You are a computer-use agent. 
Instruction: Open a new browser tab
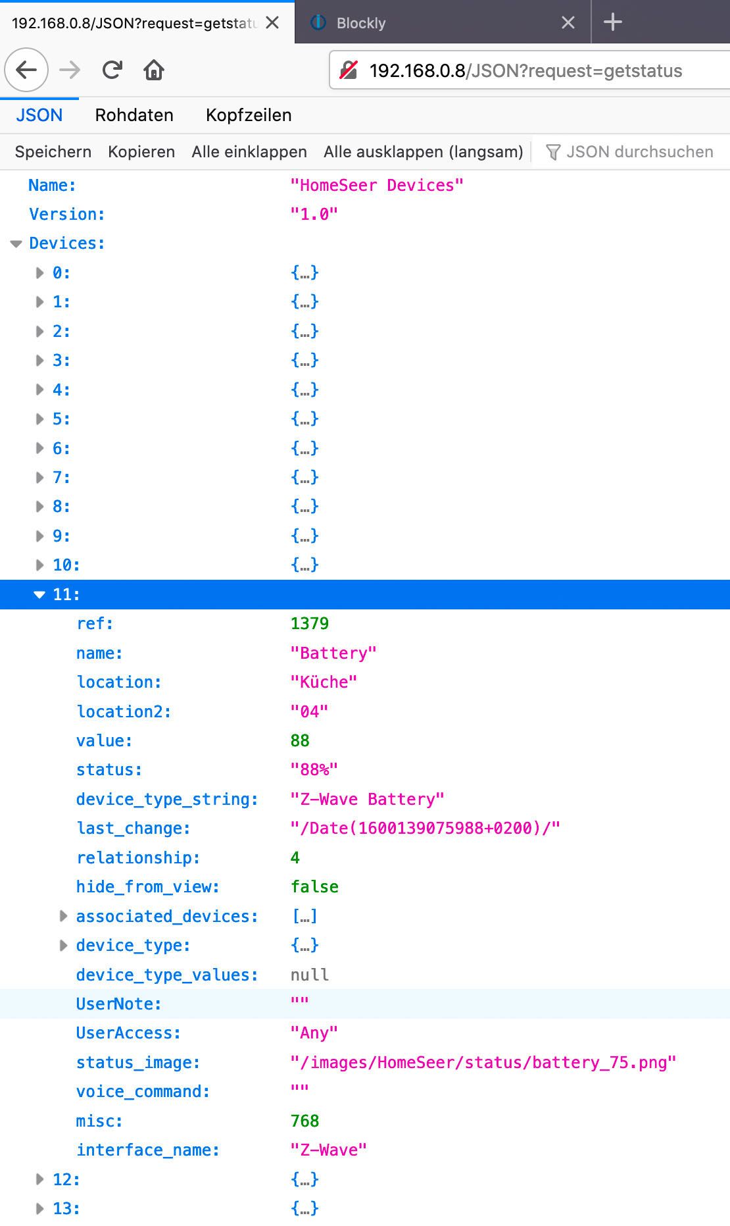[612, 22]
